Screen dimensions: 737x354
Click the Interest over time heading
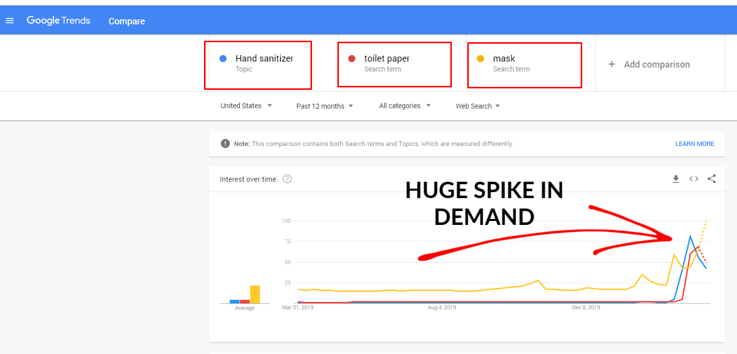pos(248,179)
